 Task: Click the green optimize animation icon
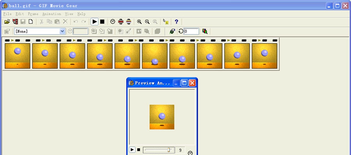coord(172,31)
